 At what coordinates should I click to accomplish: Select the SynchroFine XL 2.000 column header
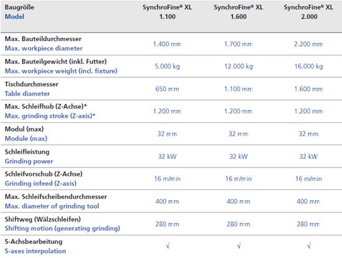coord(308,12)
